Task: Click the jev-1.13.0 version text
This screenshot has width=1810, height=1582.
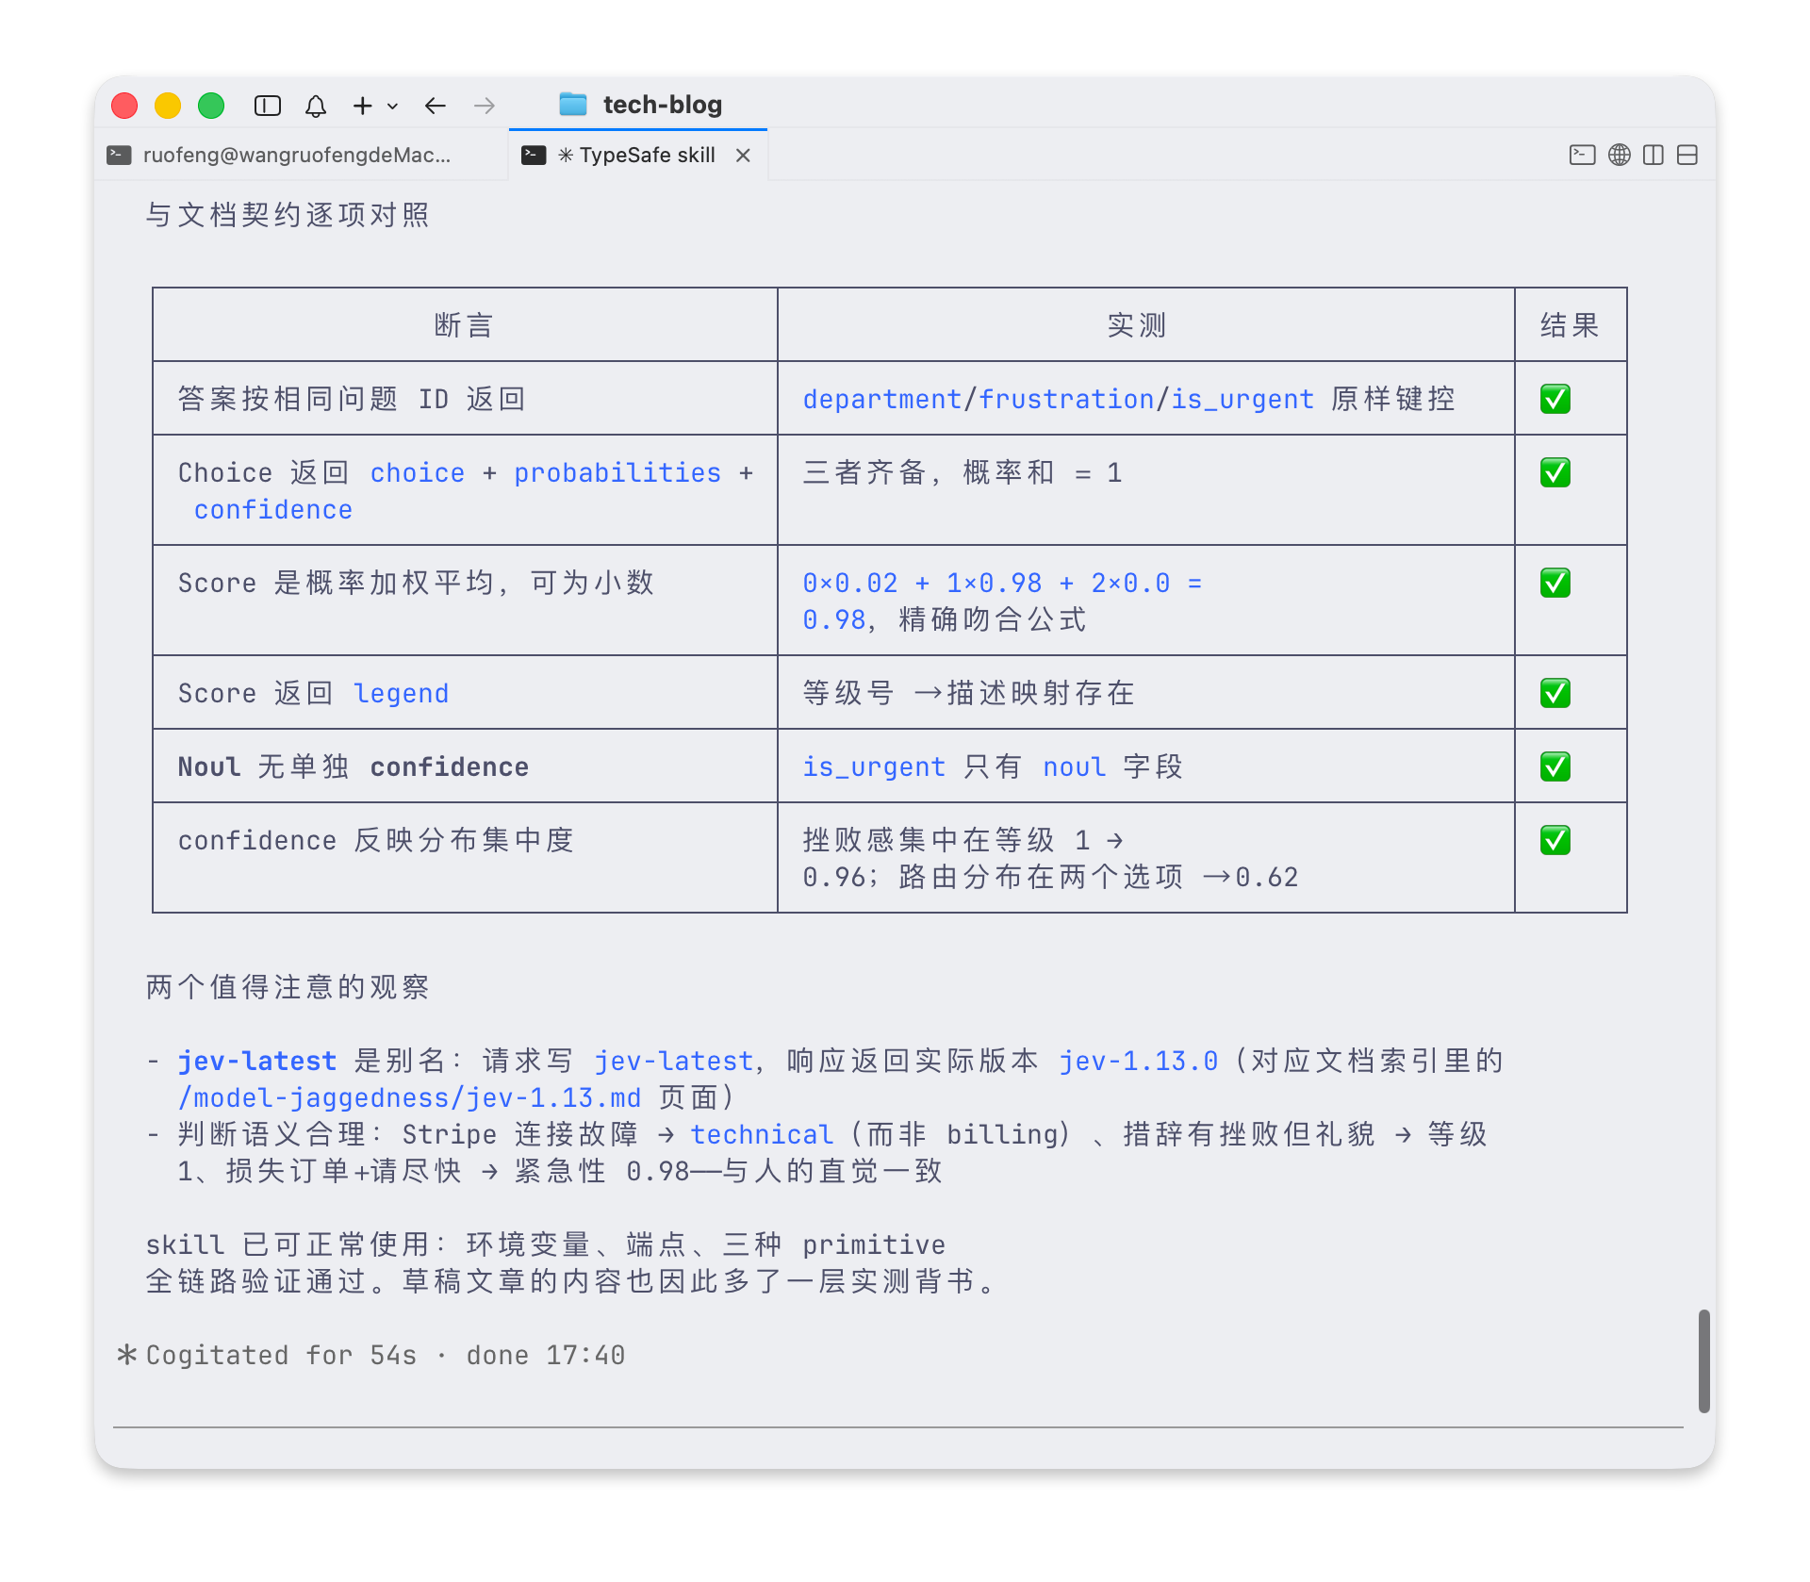Action: pyautogui.click(x=1139, y=1061)
